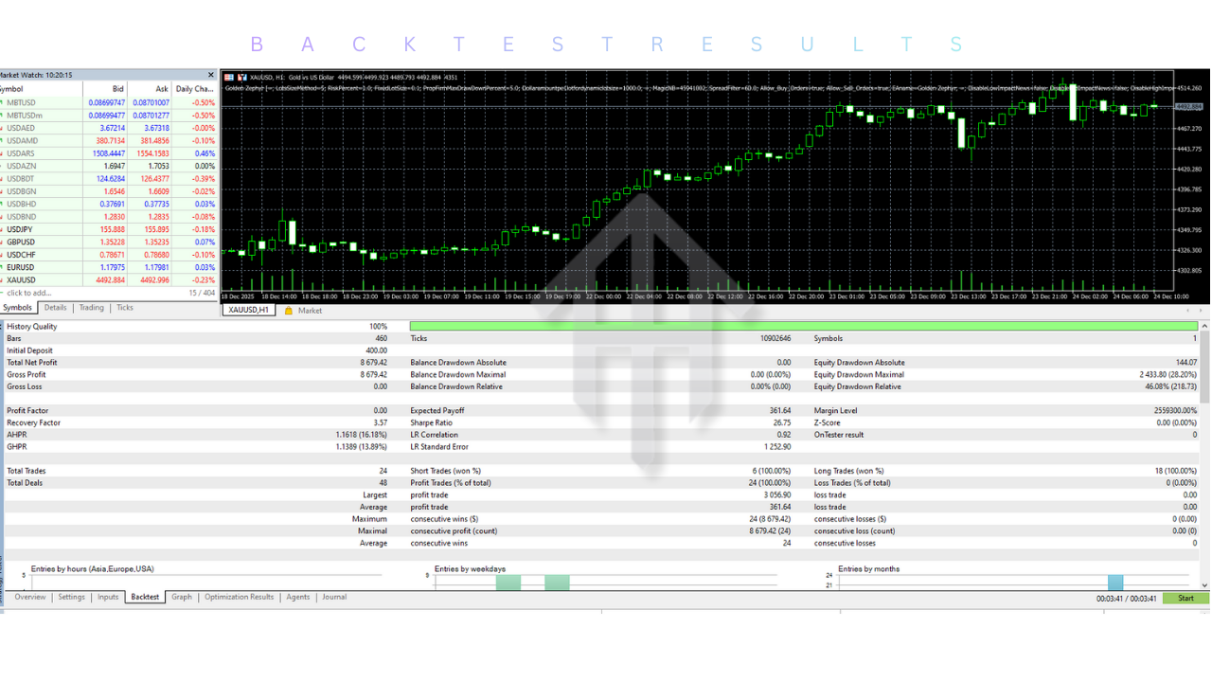Select the XAUUSD,H1 chart tab

(x=249, y=311)
